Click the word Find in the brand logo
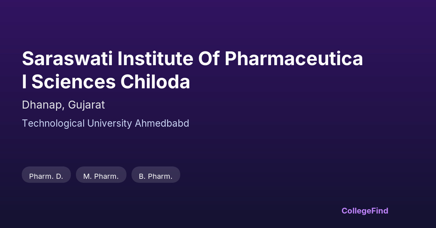Viewport: 436px width, 228px height. [380, 211]
